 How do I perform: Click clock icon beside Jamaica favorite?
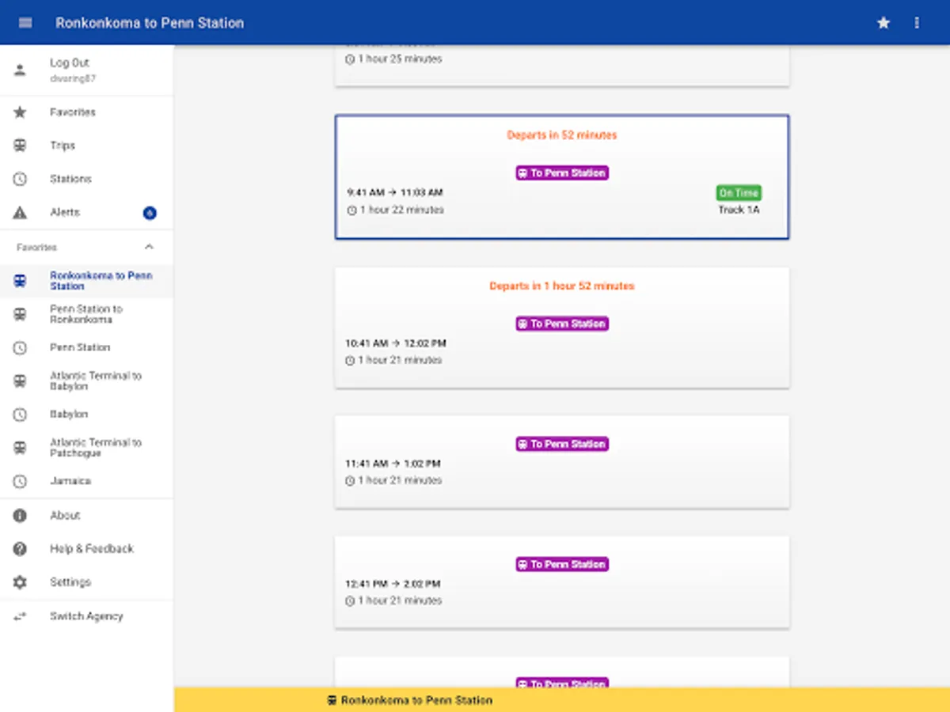pos(20,481)
